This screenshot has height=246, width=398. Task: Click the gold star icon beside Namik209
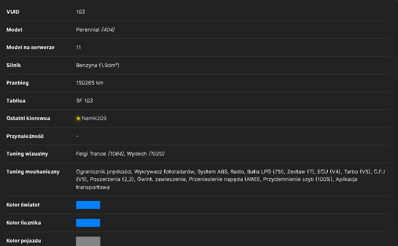(78, 118)
